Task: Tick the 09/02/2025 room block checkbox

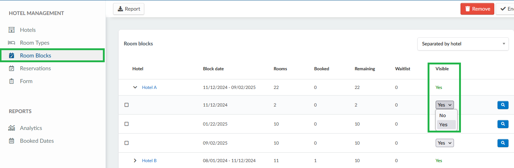Action: pos(127,143)
